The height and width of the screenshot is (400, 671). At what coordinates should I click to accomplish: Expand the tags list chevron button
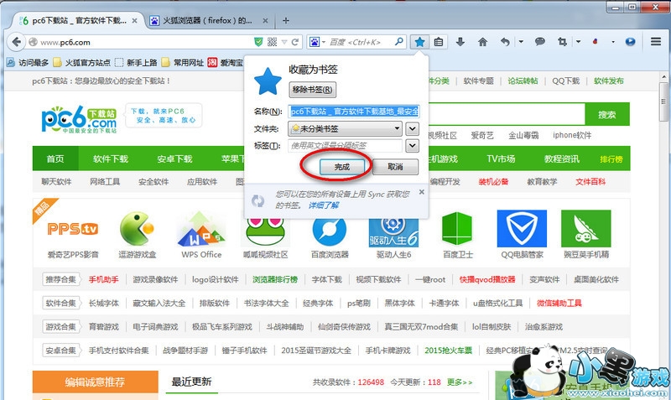click(412, 145)
